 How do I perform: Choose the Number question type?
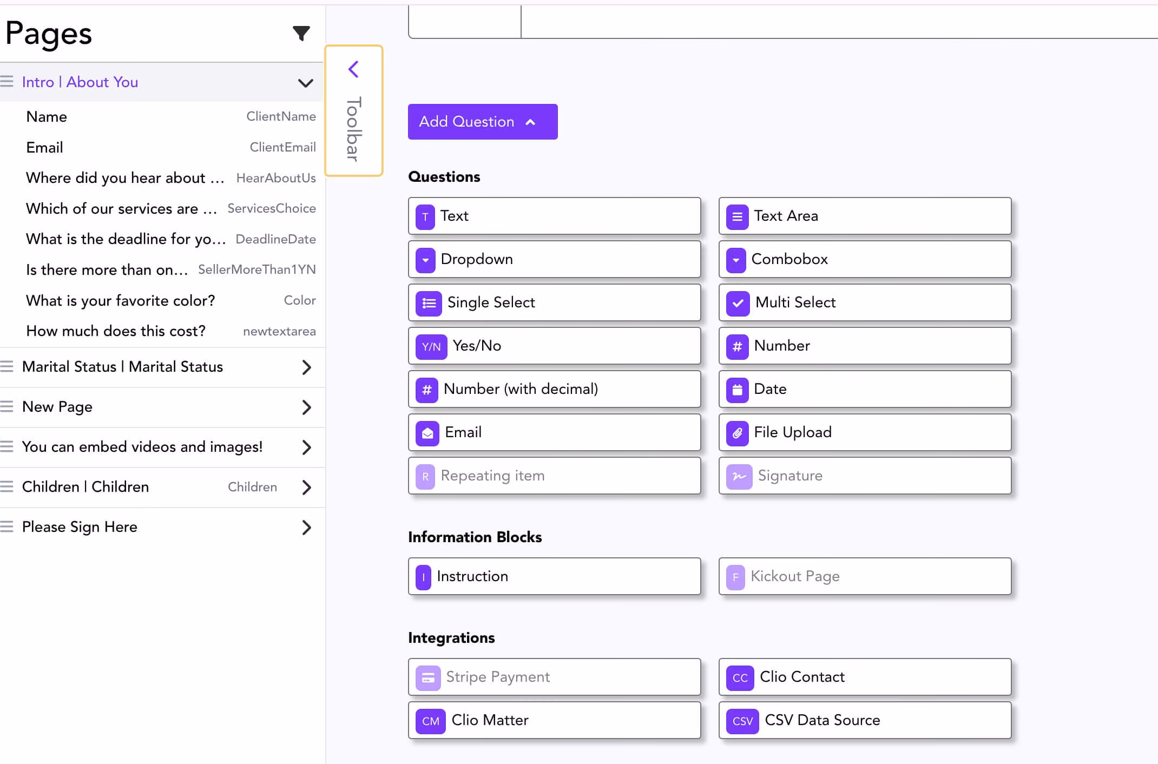[x=865, y=346]
